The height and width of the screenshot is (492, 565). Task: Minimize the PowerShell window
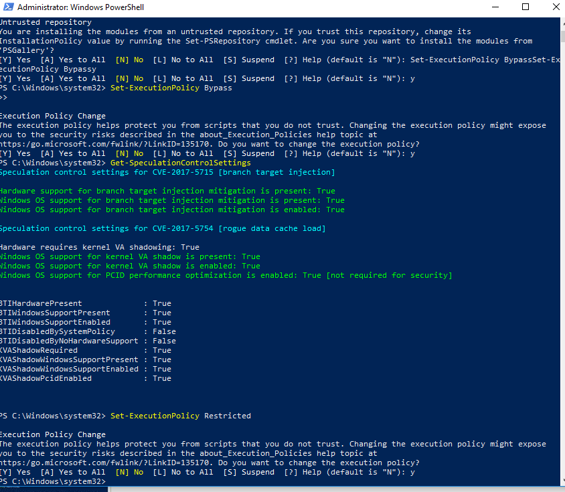[494, 7]
